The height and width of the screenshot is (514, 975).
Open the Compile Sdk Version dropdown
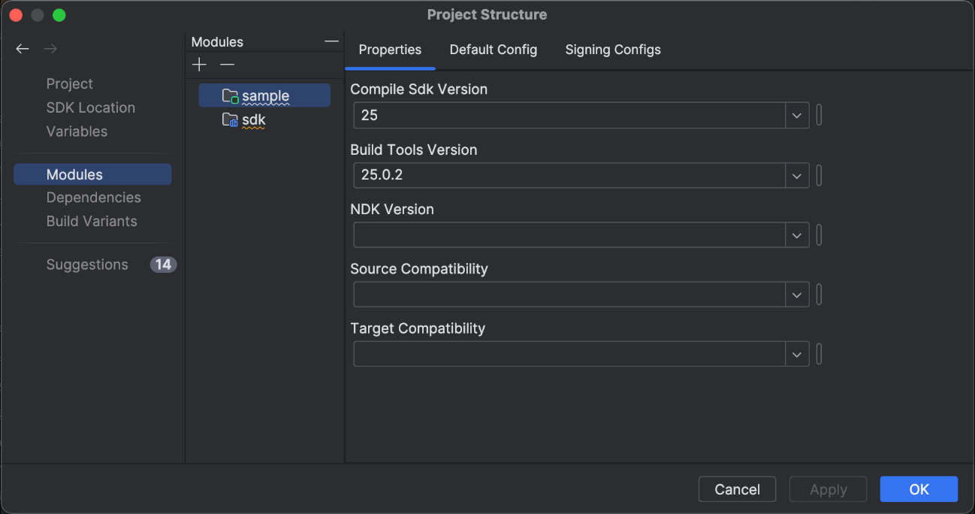point(797,116)
